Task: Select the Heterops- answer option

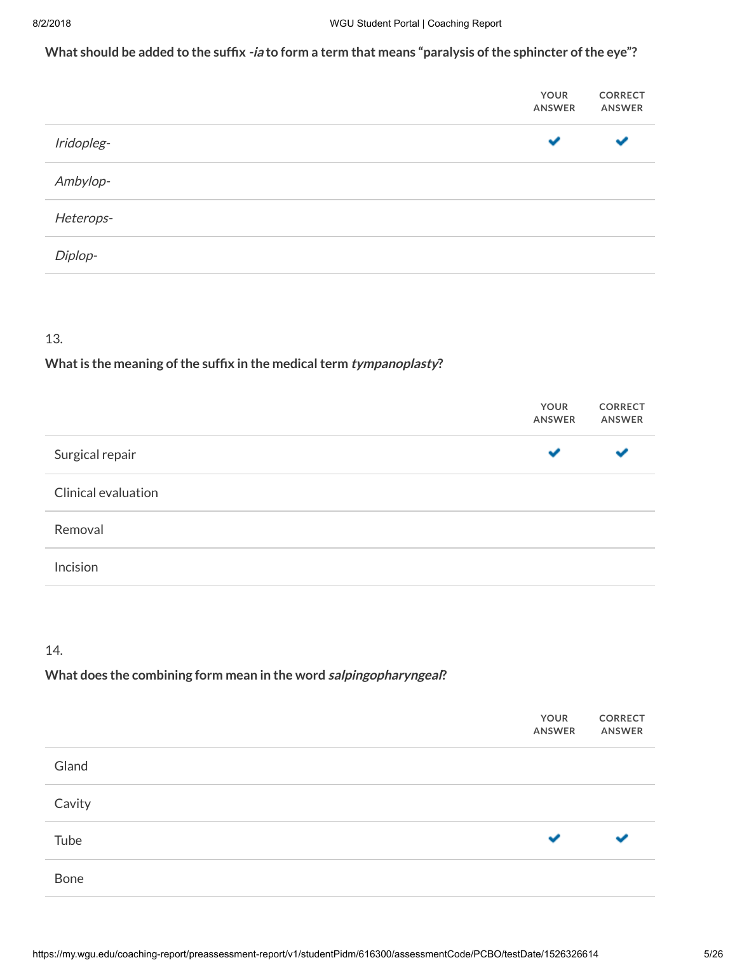Action: [x=350, y=218]
